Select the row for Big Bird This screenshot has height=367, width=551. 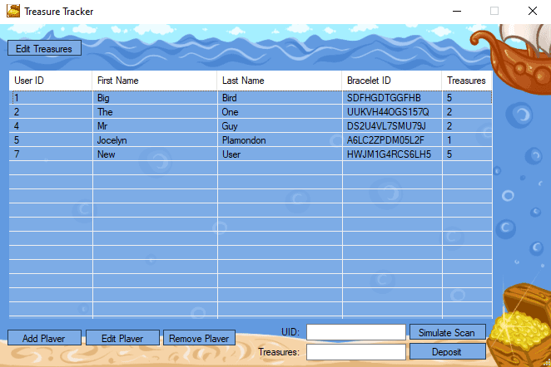tap(154, 98)
